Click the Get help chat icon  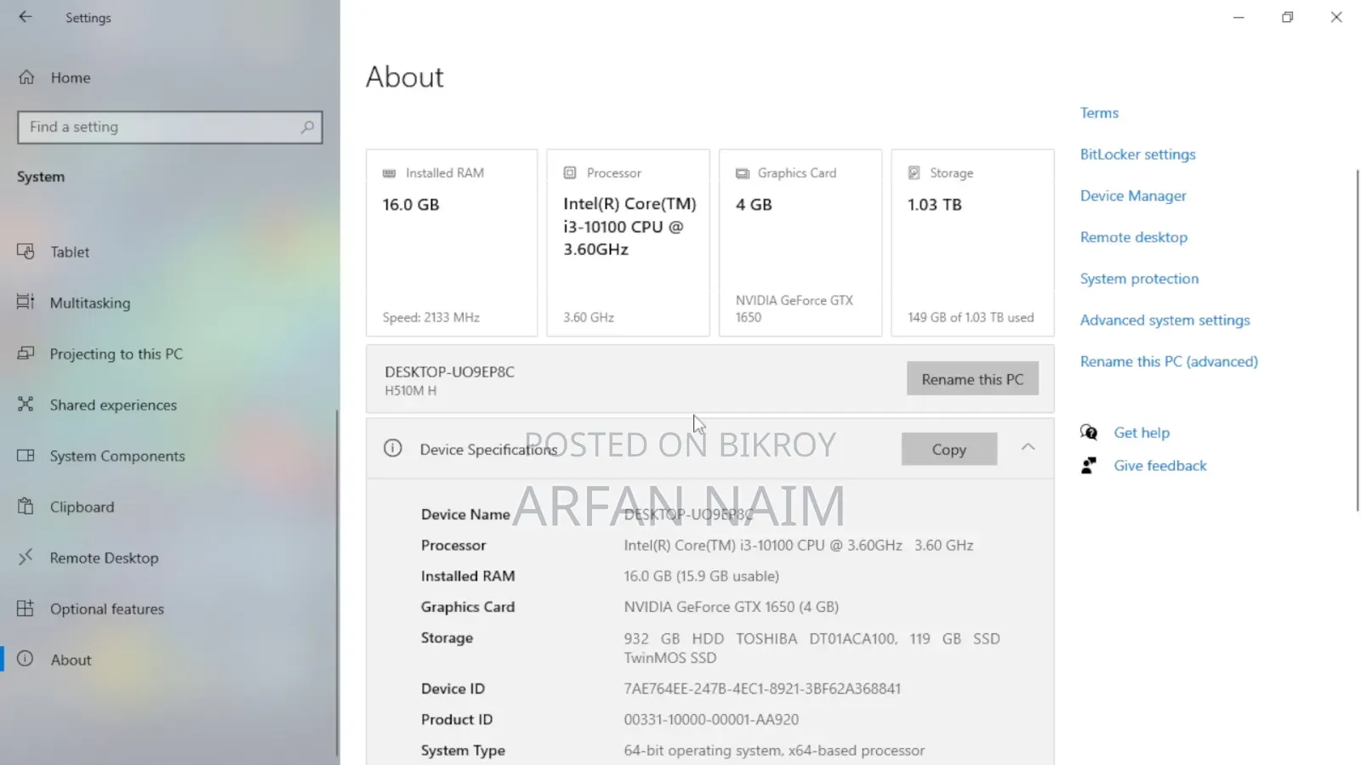(1089, 432)
